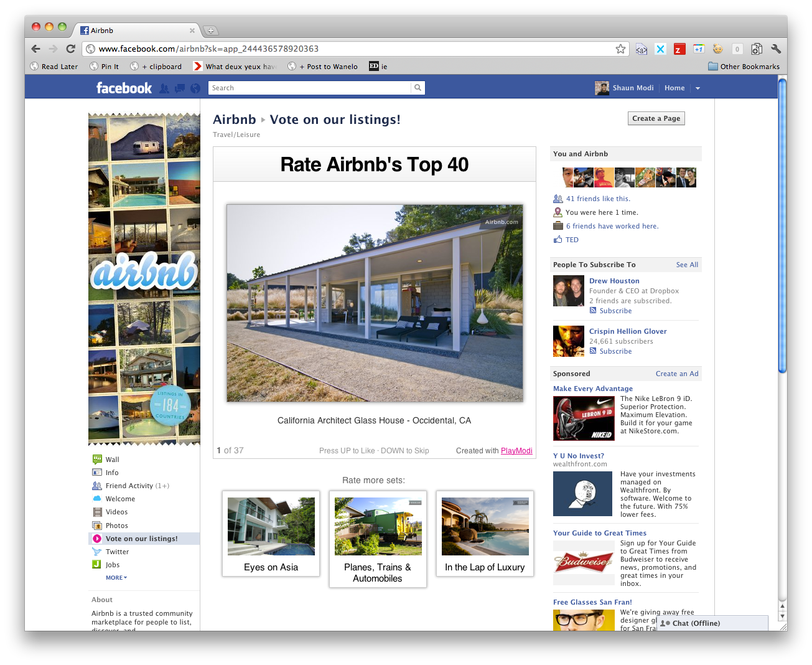812x665 pixels.
Task: Close the Airbnb browser tab
Action: click(x=192, y=30)
